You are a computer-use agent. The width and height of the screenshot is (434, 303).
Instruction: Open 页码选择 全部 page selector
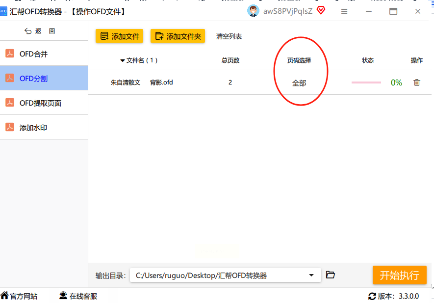coord(299,83)
